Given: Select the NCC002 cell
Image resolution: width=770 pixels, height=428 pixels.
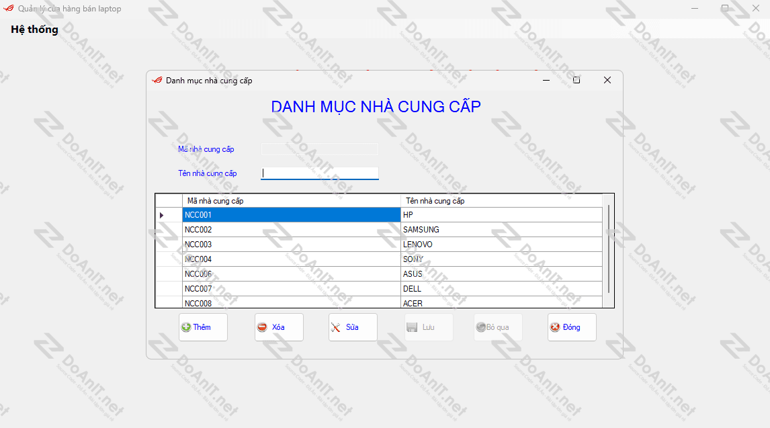Looking at the screenshot, I should [x=291, y=230].
